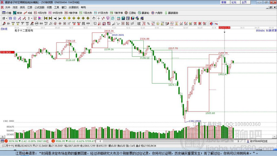Click the chart scrollbar left arrow
The width and height of the screenshot is (277, 156).
point(100,141)
